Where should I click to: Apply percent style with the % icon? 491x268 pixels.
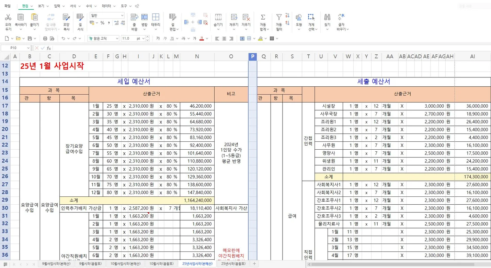102,23
